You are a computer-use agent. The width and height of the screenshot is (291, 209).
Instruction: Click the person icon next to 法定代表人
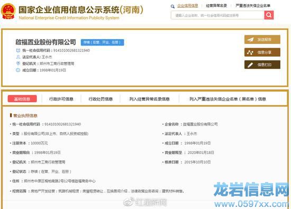[x=18, y=57]
